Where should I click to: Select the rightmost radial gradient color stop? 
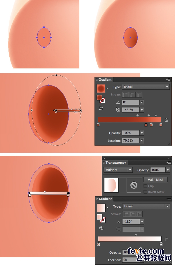(161, 125)
